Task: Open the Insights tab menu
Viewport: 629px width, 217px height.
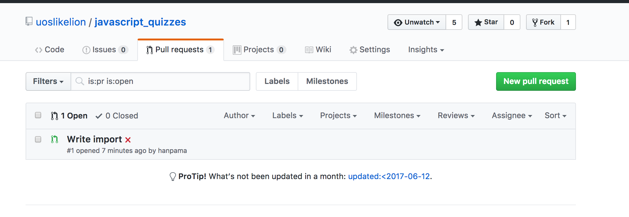Action: [x=426, y=50]
